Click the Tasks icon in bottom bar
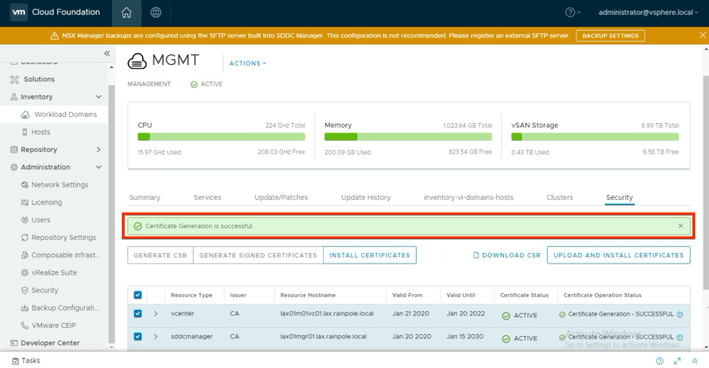 pos(14,360)
